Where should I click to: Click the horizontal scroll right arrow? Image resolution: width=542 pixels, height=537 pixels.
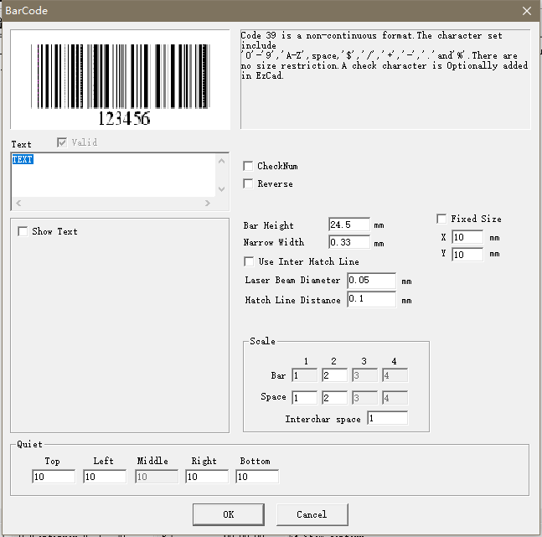pyautogui.click(x=208, y=204)
